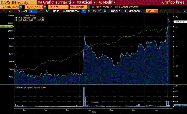Edit moving average with pencil icon
Image resolution: width=187 pixels, height=114 pixels.
point(111,7)
